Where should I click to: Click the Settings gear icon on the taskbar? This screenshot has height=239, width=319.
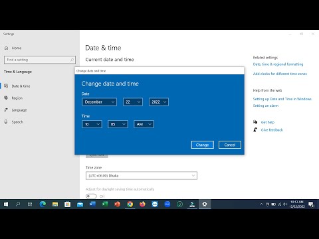pos(205,204)
